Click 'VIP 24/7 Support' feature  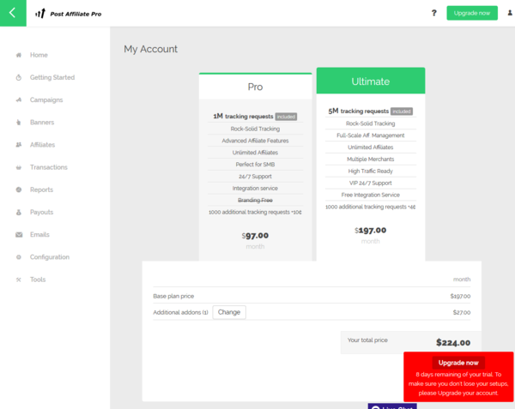[371, 183]
